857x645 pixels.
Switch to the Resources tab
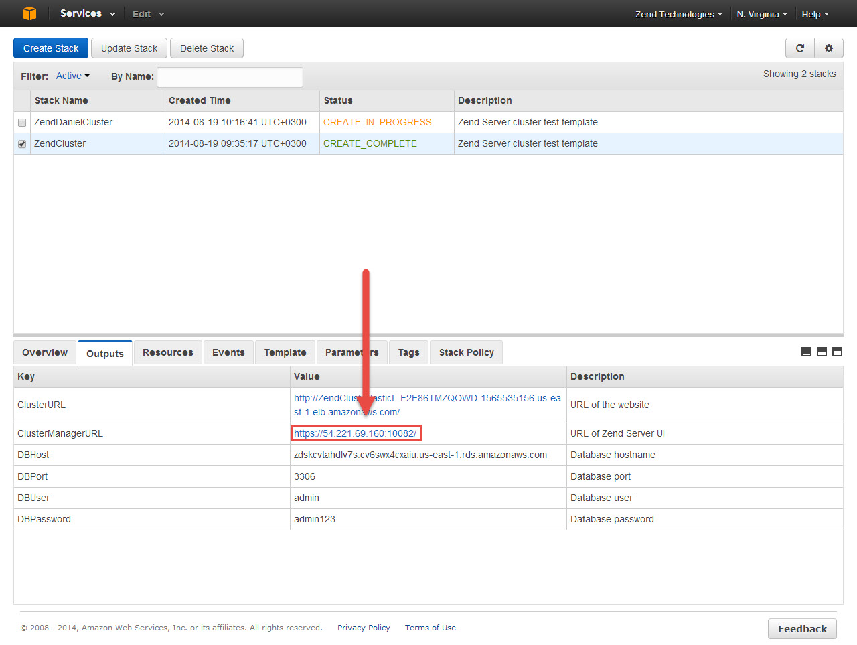(x=167, y=352)
